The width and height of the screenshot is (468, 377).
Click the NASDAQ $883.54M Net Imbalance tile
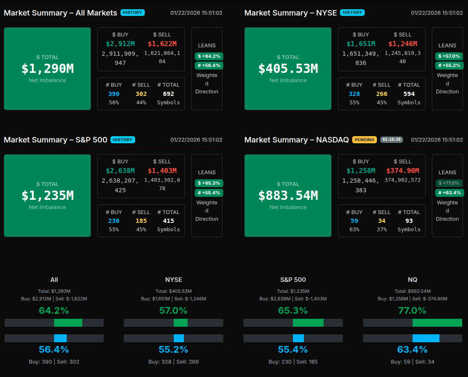[x=288, y=196]
